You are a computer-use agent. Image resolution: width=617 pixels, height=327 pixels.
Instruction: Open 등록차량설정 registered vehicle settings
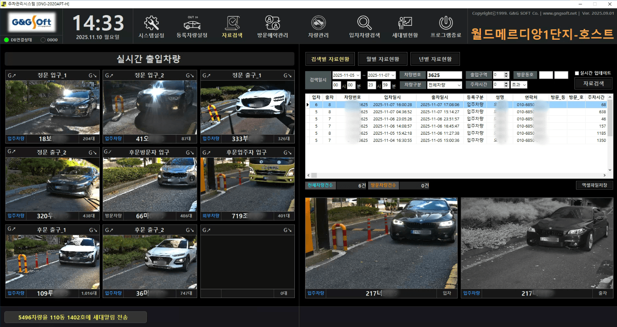coord(192,27)
